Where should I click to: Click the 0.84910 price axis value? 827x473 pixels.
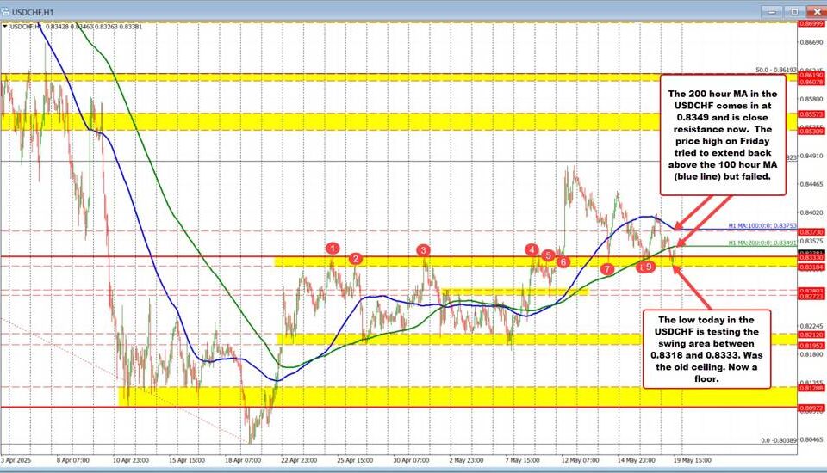[x=811, y=156]
